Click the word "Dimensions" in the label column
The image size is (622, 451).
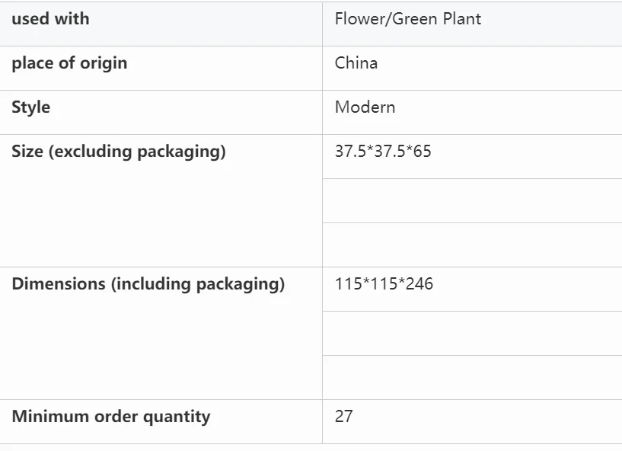tap(59, 284)
